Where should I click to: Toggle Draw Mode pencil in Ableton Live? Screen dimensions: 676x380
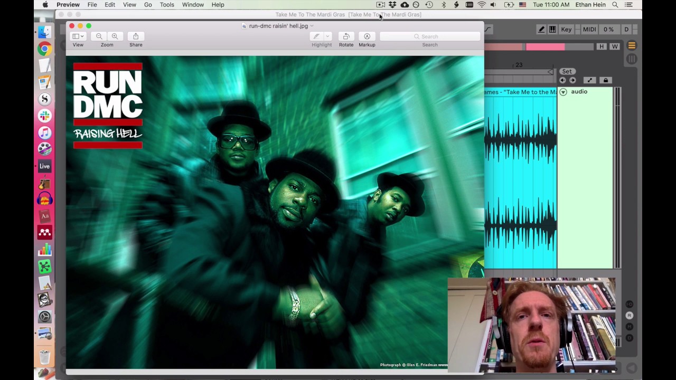point(541,30)
